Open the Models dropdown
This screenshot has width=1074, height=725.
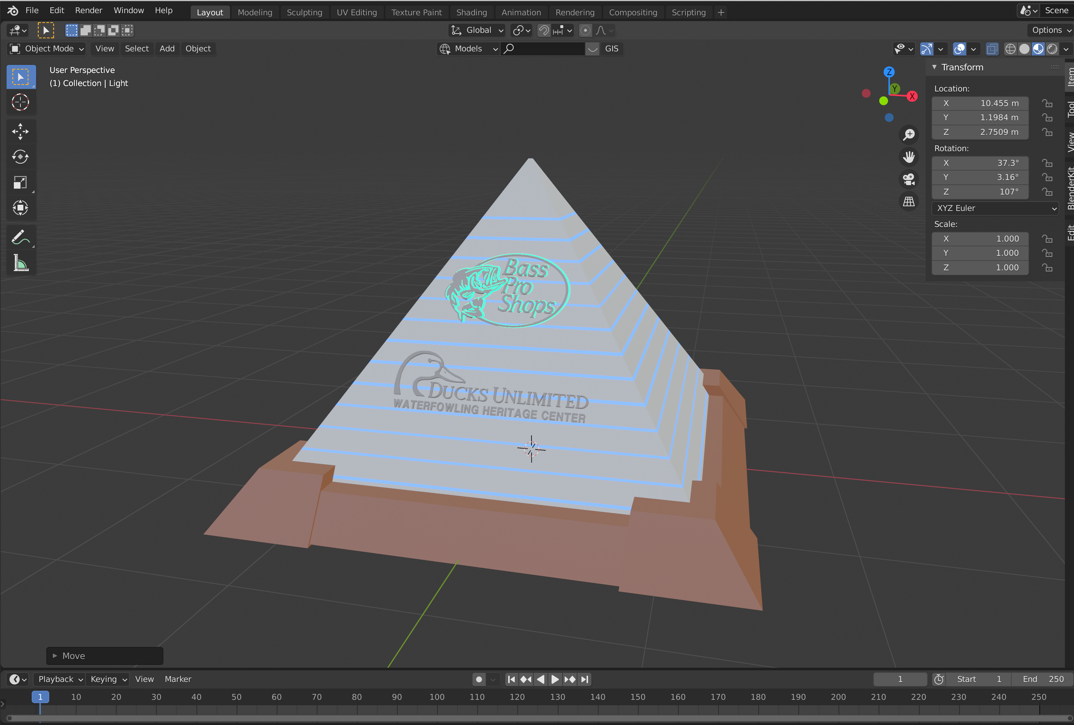tap(468, 49)
